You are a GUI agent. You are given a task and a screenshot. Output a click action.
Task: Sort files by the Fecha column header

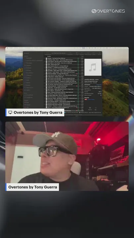click(x=82, y=56)
